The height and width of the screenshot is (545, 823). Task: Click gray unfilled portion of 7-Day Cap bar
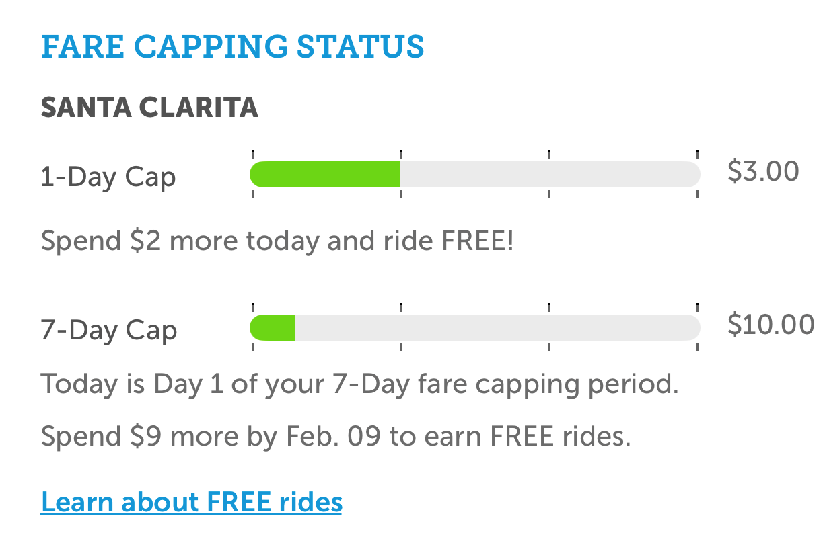(497, 328)
